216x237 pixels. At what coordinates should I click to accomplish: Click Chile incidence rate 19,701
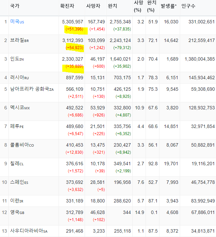point(171,164)
